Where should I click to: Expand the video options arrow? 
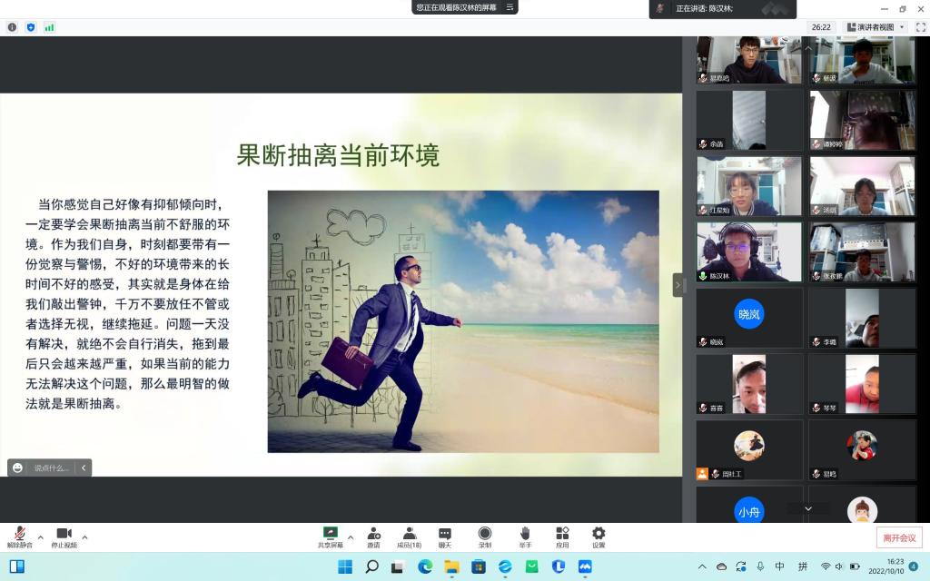[x=85, y=537]
